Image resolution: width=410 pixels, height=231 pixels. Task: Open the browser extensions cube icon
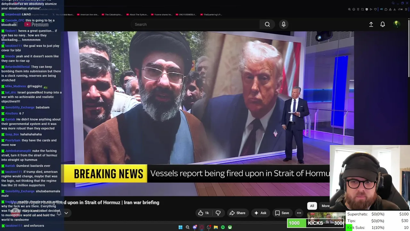[x=386, y=9]
